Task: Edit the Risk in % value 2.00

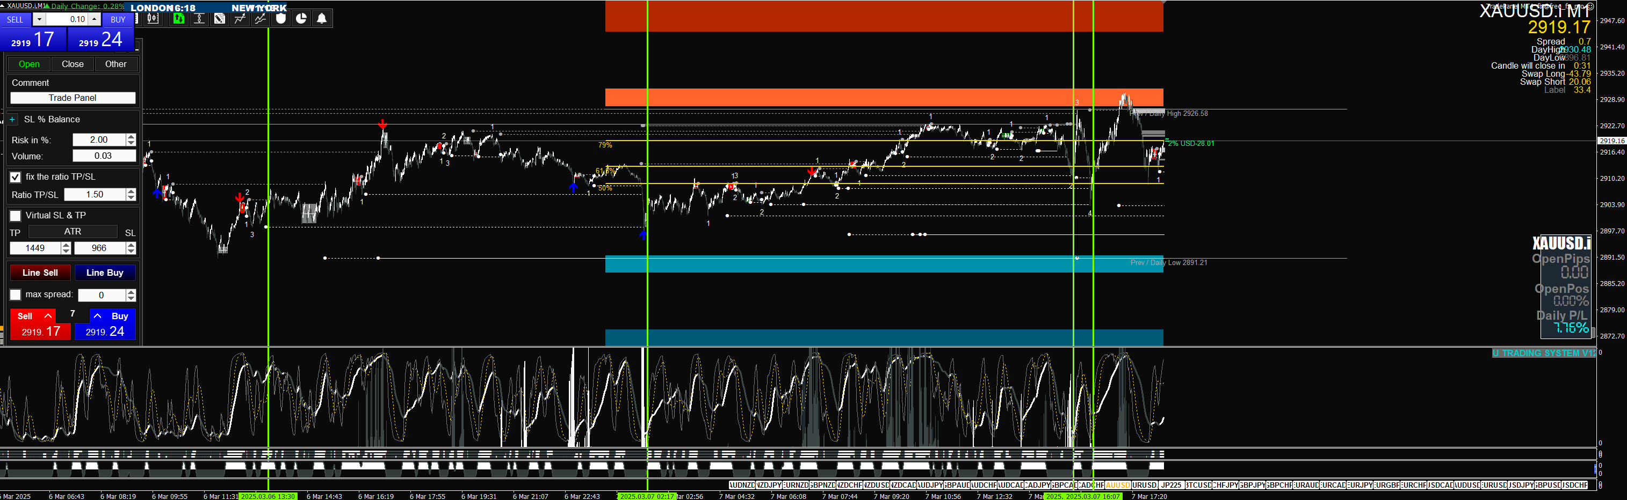Action: (99, 140)
